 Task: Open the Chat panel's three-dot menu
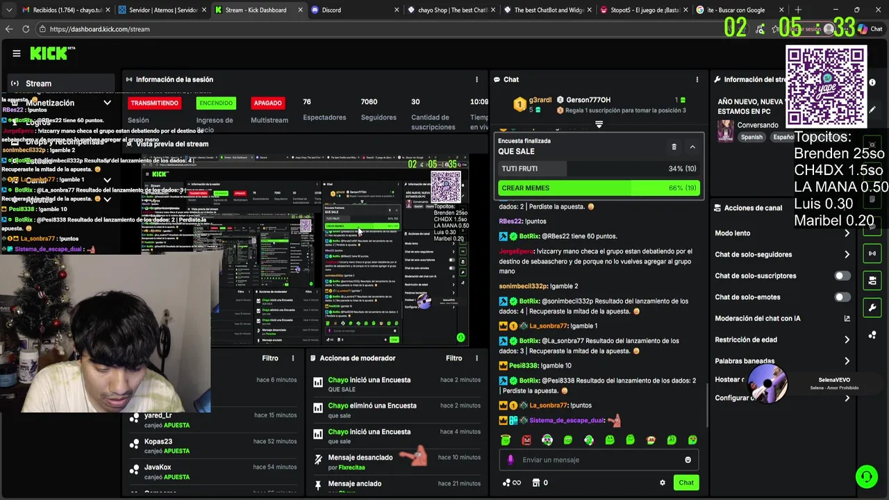[697, 79]
